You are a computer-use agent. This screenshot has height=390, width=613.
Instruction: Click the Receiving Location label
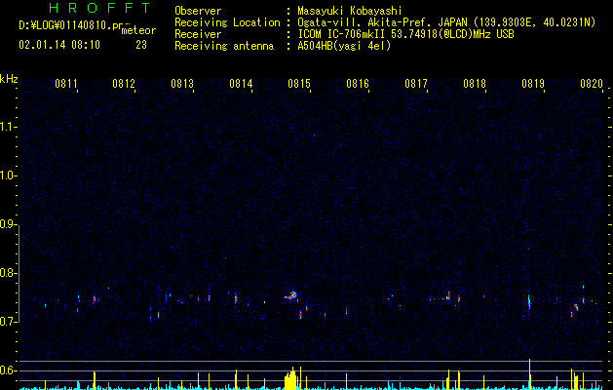point(227,22)
